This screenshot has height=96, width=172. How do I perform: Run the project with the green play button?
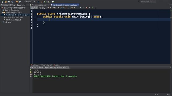pyautogui.click(x=45, y=2)
